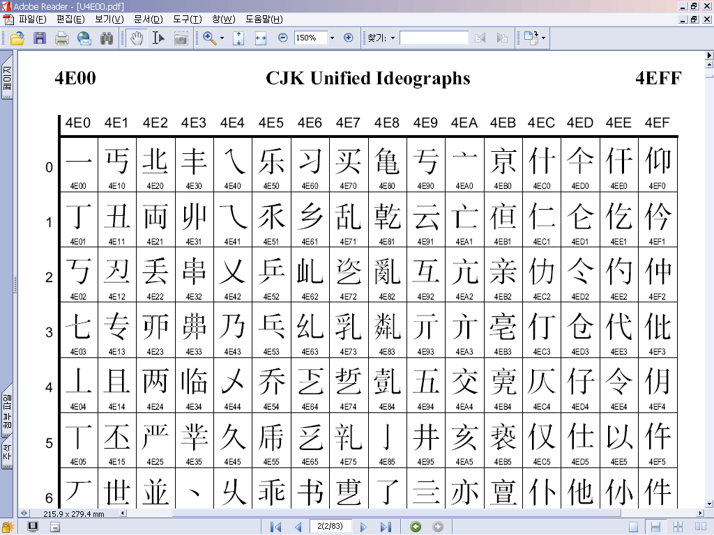Enable continuous page layout in the status bar
The height and width of the screenshot is (535, 714).
point(655,527)
